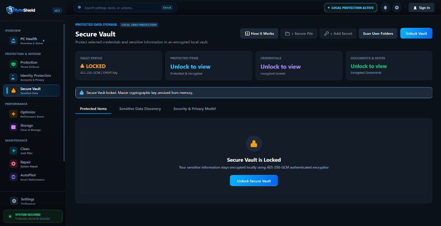Viewport: 441px width, 226px height.
Task: Open the Sensitive Data Discovery tab
Action: click(140, 108)
